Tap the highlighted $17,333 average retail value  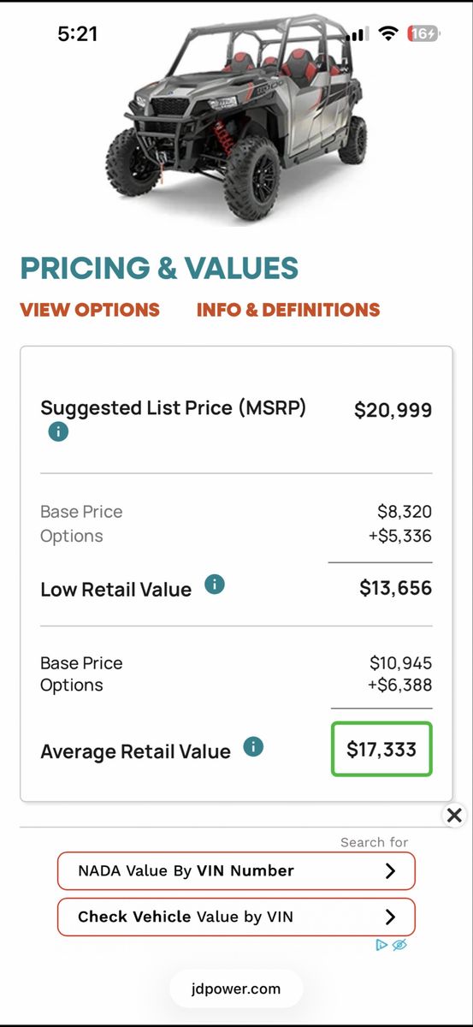[381, 750]
